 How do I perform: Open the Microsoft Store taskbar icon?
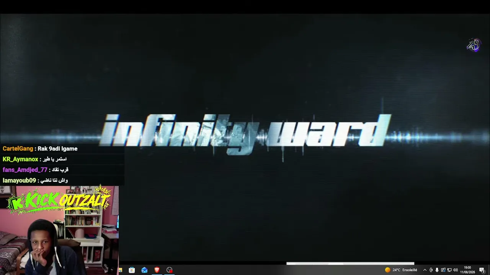coord(132,270)
